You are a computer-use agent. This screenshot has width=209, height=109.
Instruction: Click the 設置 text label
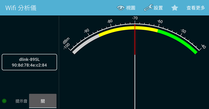pyautogui.click(x=158, y=8)
